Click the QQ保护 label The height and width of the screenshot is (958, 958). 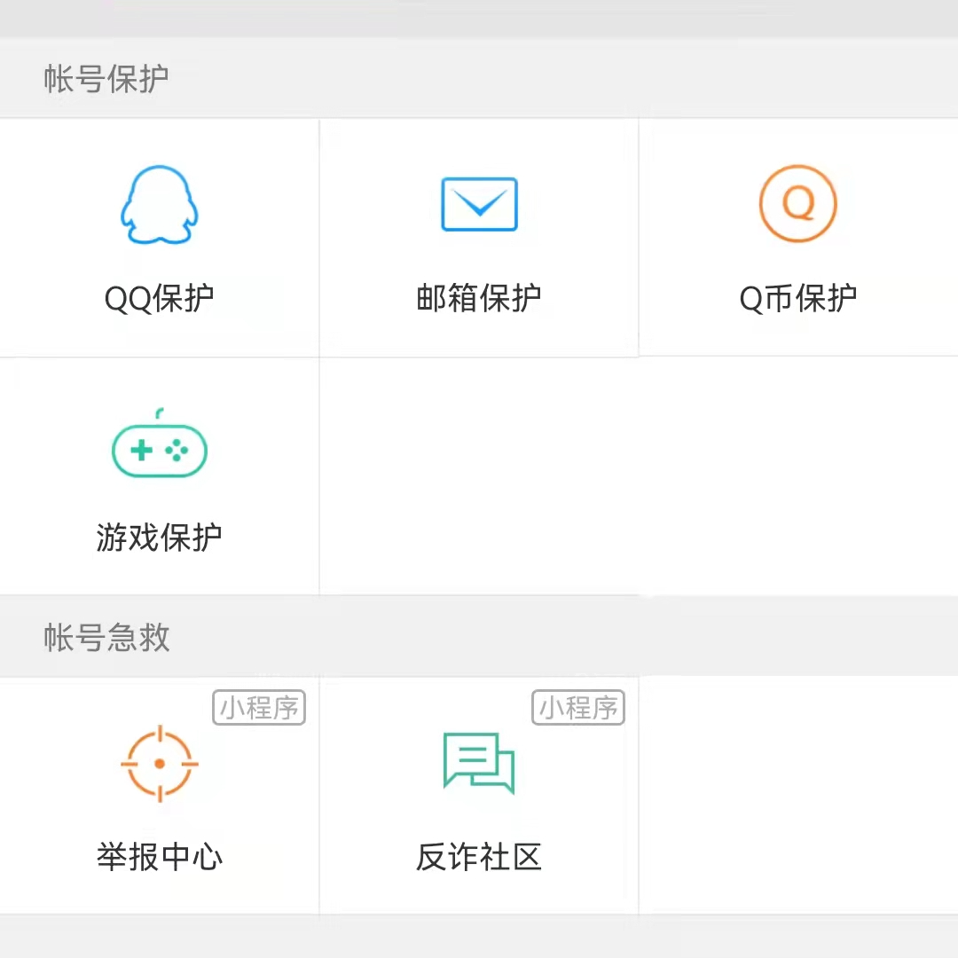click(x=160, y=299)
